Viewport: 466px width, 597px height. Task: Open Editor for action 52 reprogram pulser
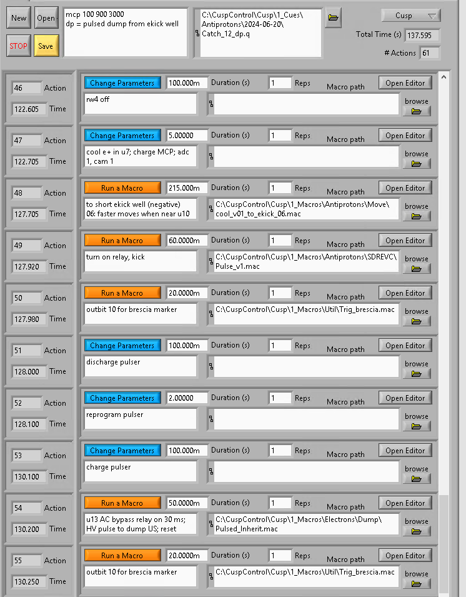pos(405,398)
